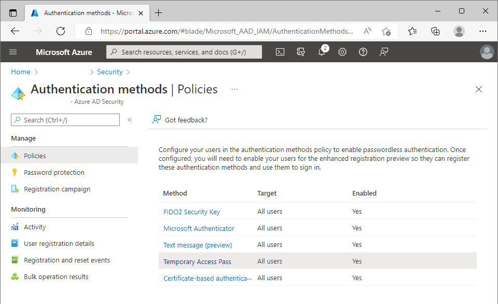The image size is (498, 304).
Task: Open Microsoft Authenticator method settings
Action: [x=199, y=228]
